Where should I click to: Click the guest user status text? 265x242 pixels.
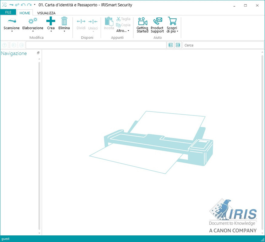[5, 239]
